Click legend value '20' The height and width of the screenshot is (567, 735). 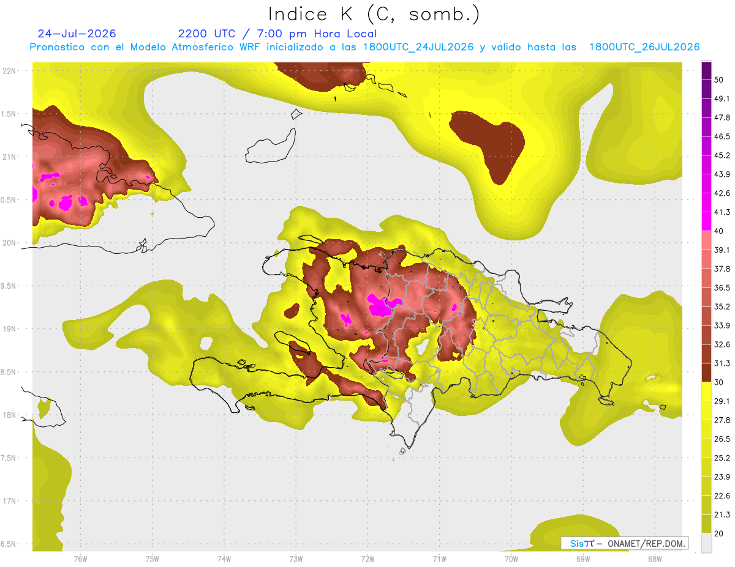coord(718,533)
